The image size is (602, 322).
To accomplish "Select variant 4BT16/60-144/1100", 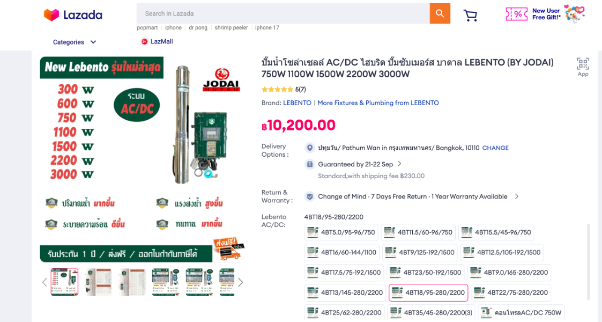I will 343,252.
